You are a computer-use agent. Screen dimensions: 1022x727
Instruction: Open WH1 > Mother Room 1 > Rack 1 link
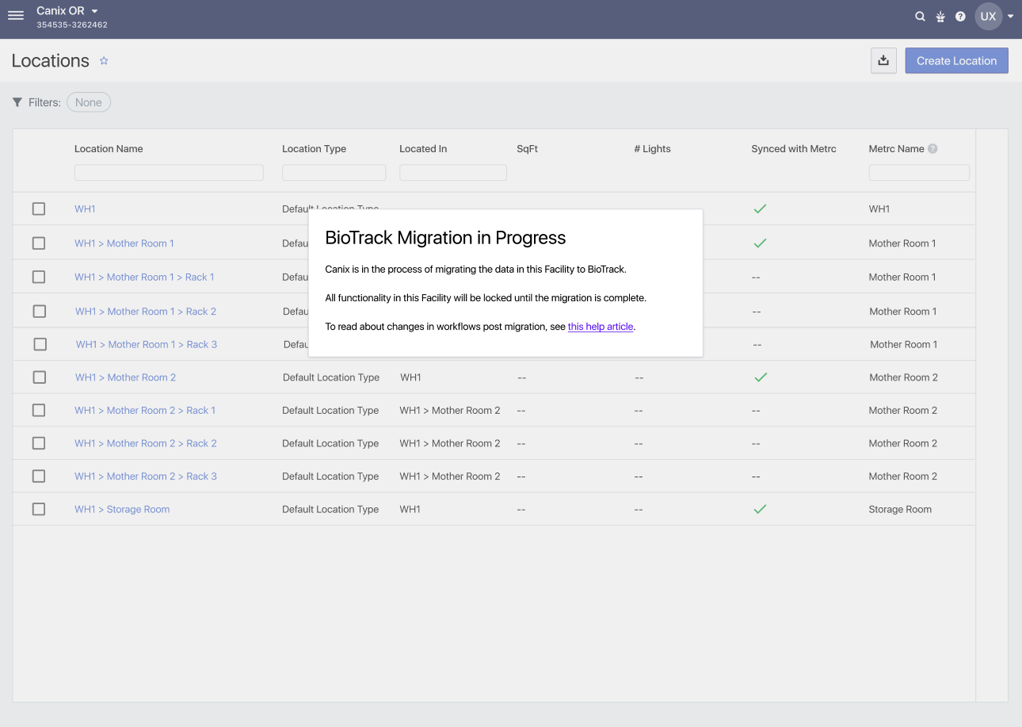tap(144, 277)
